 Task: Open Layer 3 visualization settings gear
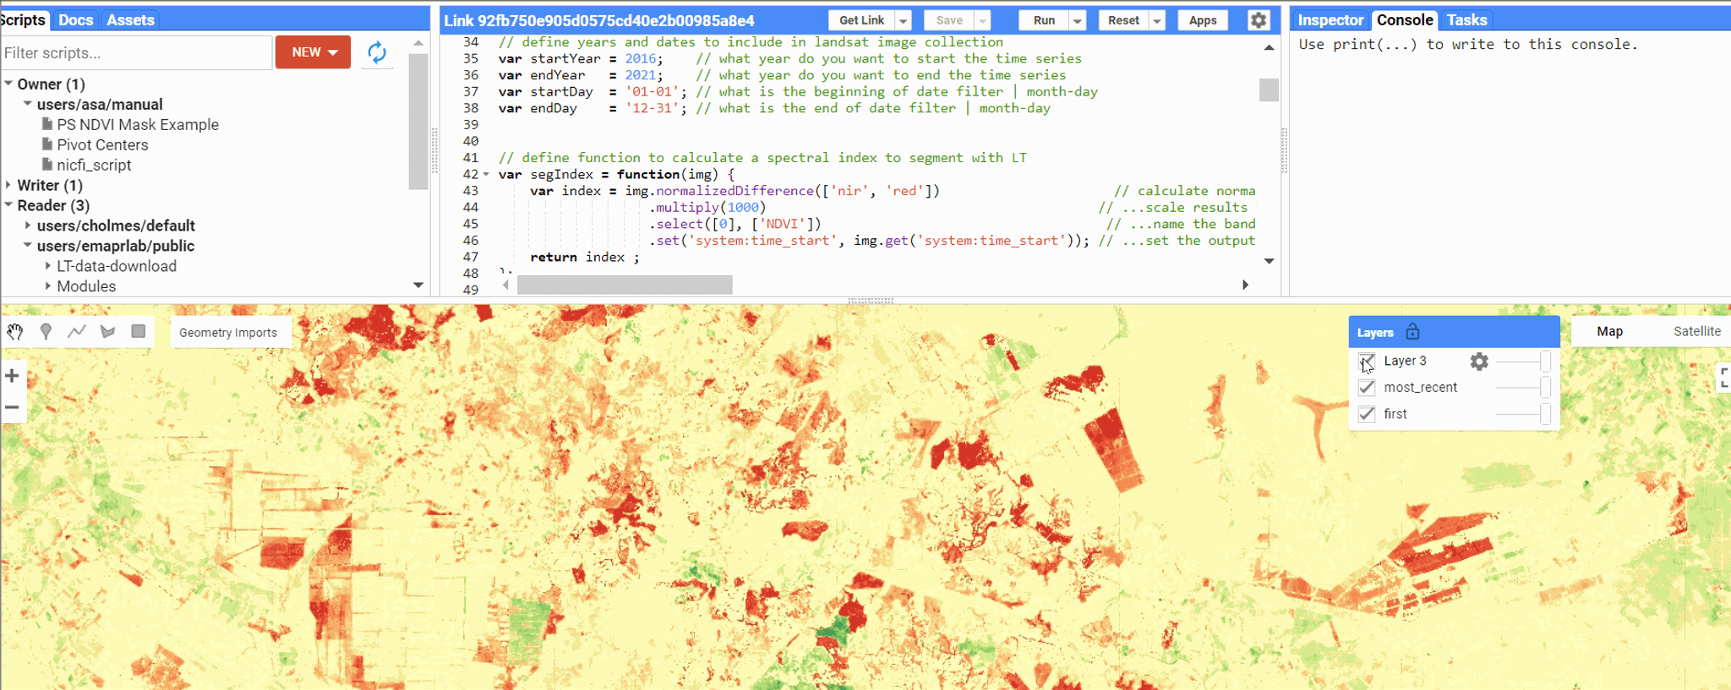[1479, 361]
